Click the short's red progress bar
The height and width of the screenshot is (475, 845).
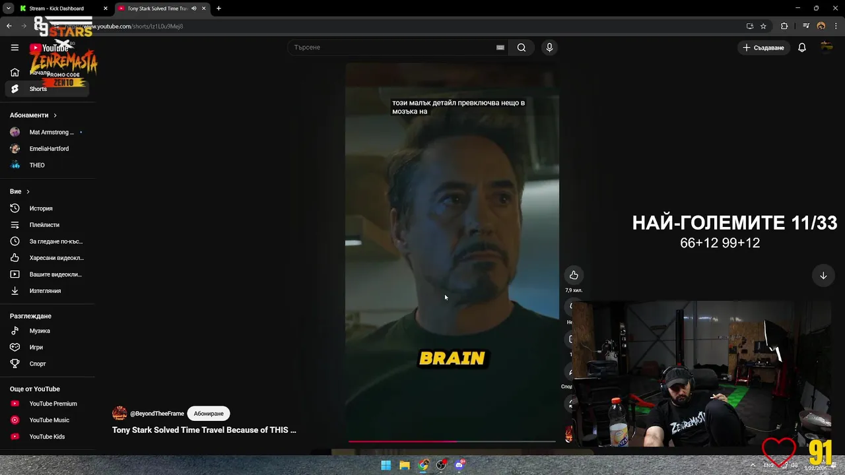pos(452,441)
